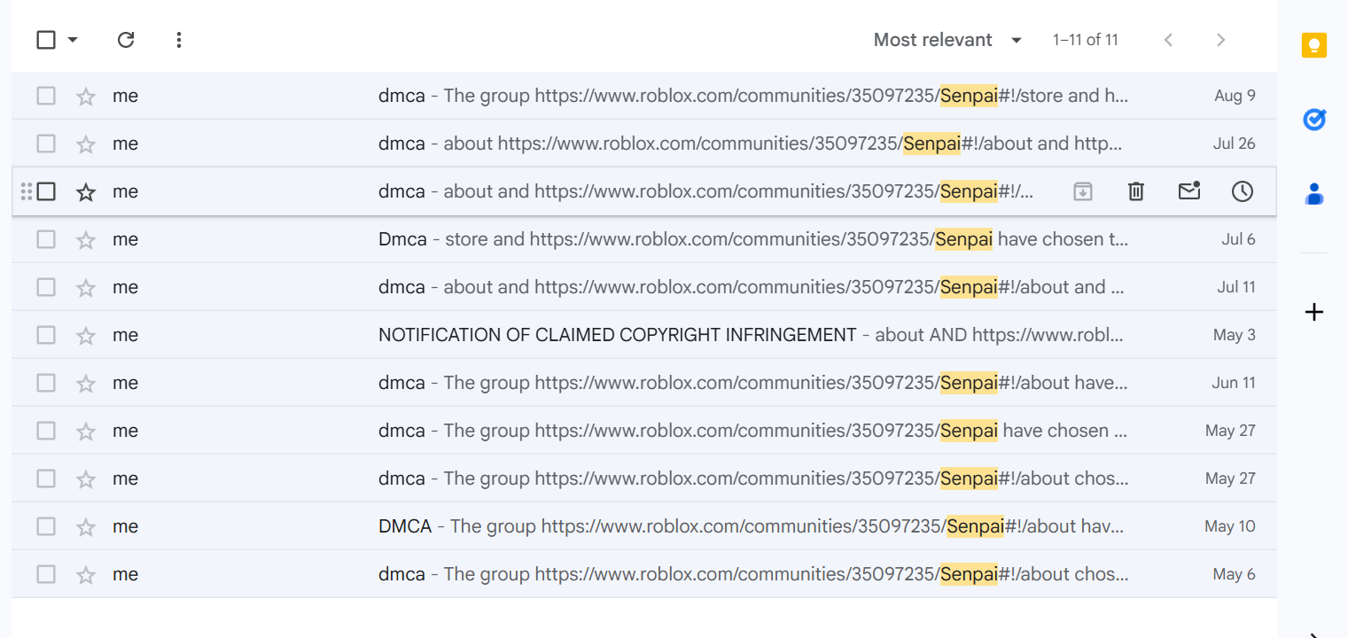Refresh the email list
Viewport: 1348px width, 638px height.
tap(126, 40)
